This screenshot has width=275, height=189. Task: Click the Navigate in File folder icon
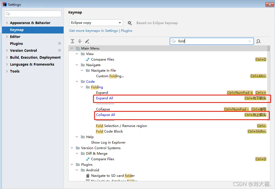[88, 70]
